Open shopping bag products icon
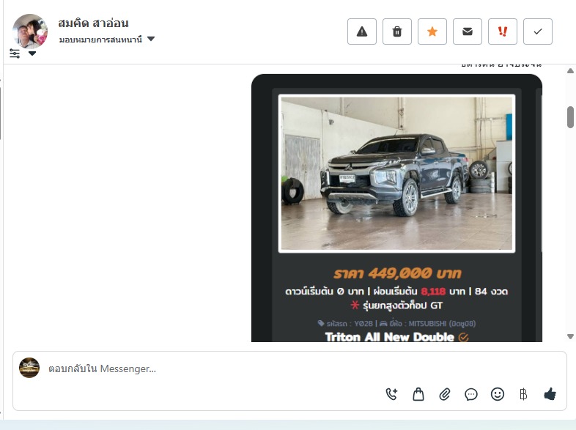Viewport: 576px width, 430px height. click(418, 394)
